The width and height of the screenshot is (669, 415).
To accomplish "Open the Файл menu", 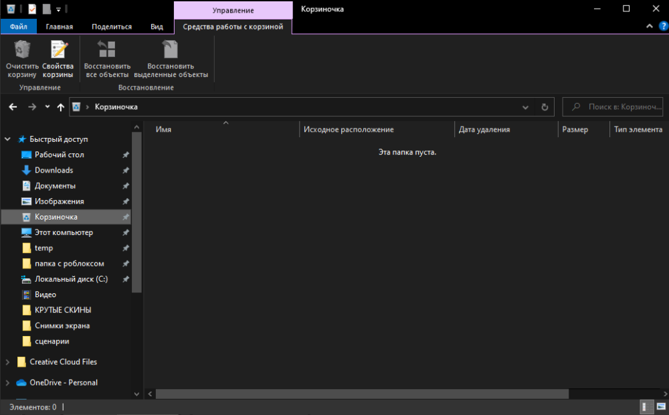I will click(x=18, y=27).
